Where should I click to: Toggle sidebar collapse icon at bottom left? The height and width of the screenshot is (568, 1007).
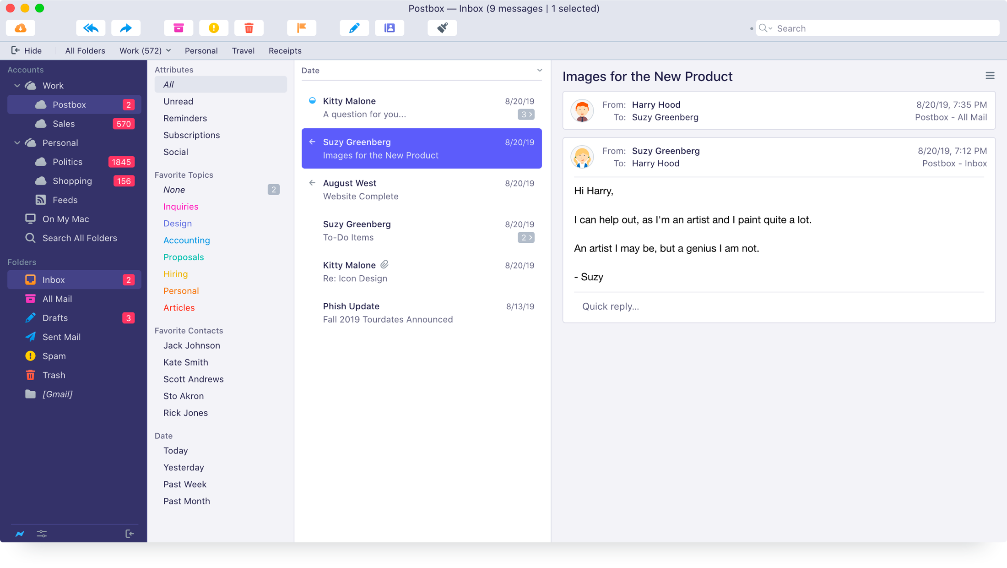(130, 534)
